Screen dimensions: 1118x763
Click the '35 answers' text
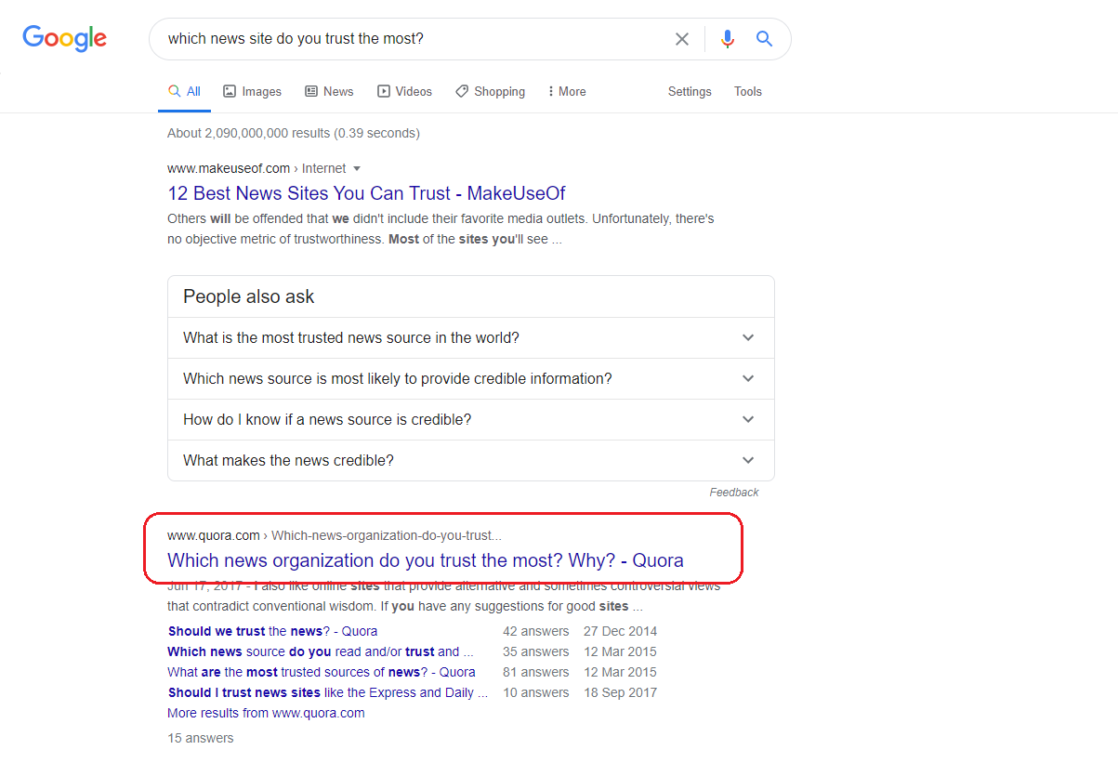click(x=536, y=651)
